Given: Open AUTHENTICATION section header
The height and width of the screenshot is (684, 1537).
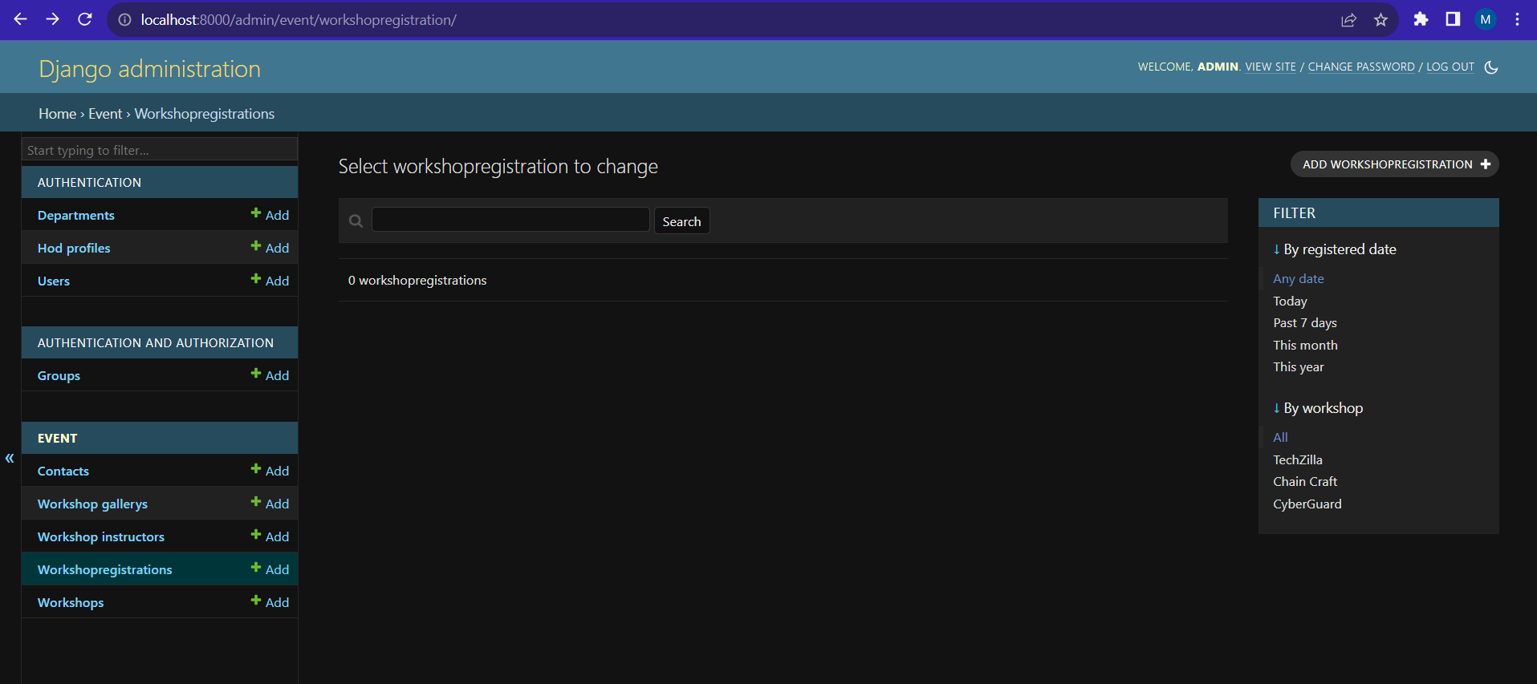Looking at the screenshot, I should [89, 183].
